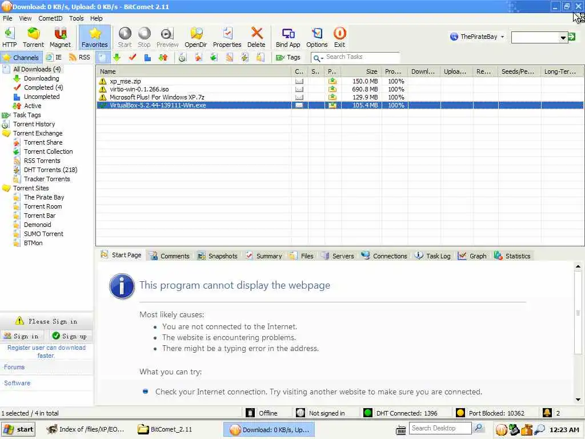
Task: Open the File menu
Action: click(x=7, y=18)
